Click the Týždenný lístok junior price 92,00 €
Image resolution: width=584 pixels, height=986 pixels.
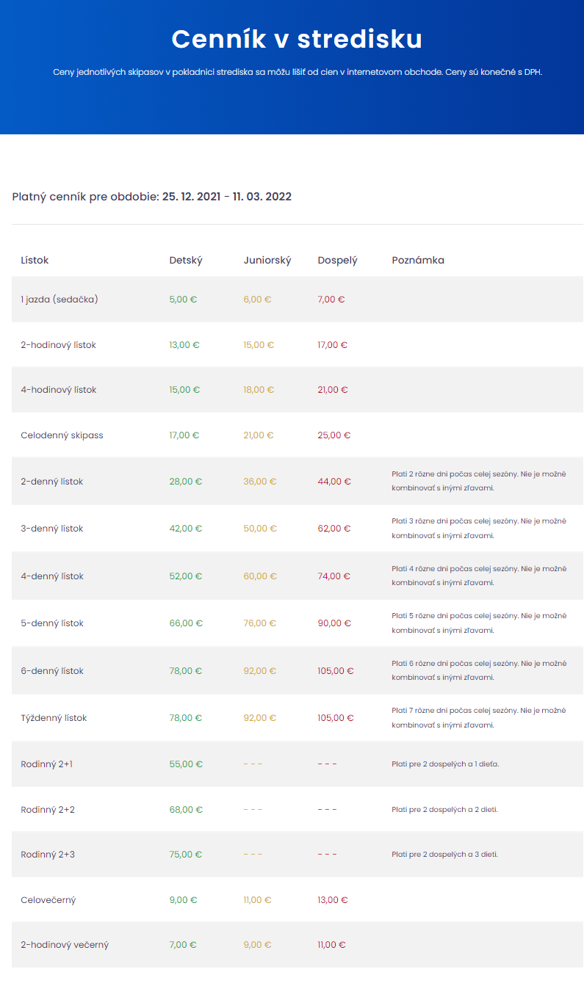(260, 718)
